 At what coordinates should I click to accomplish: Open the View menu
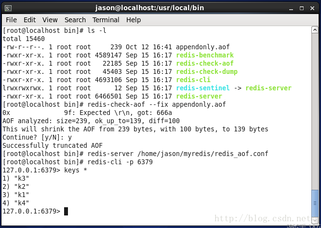point(50,20)
